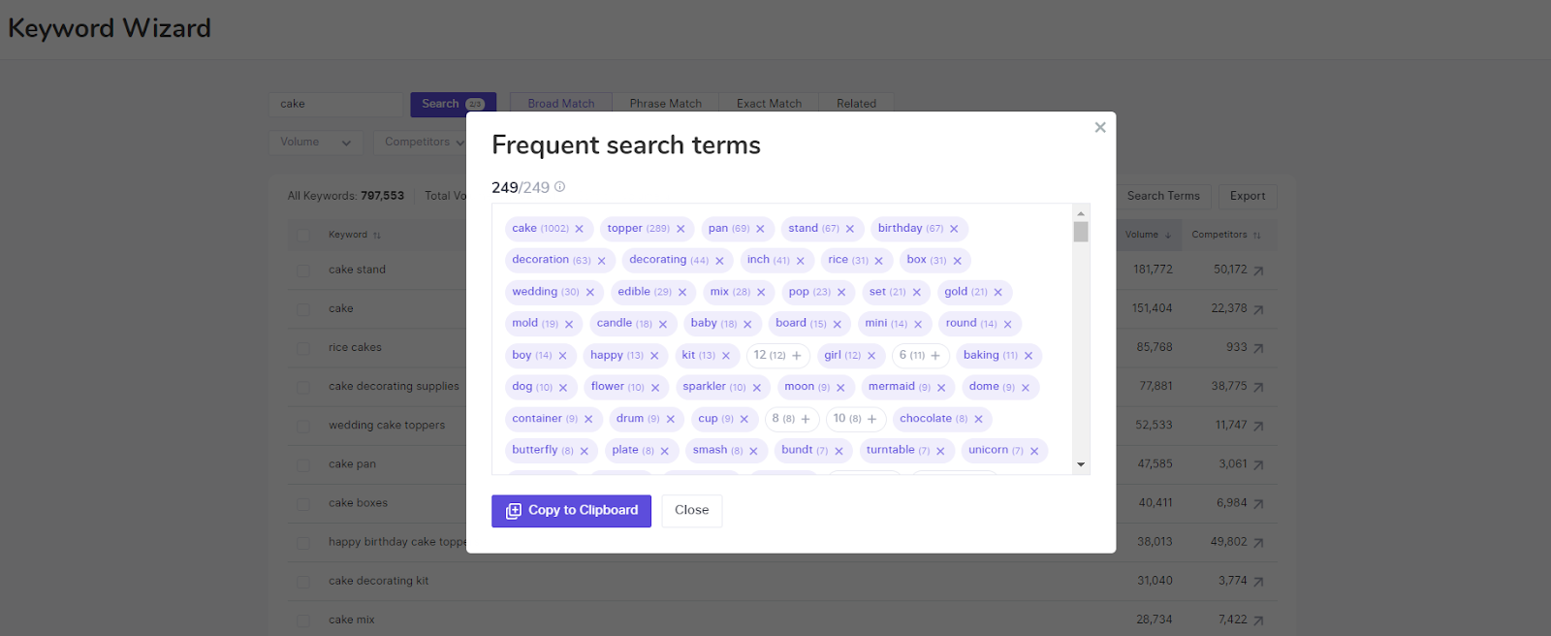Image resolution: width=1551 pixels, height=636 pixels.
Task: Remove the "unicorn" tag with X
Action: pos(1034,451)
